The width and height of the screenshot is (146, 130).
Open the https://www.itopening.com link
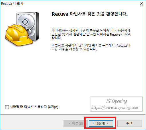(x=115, y=107)
